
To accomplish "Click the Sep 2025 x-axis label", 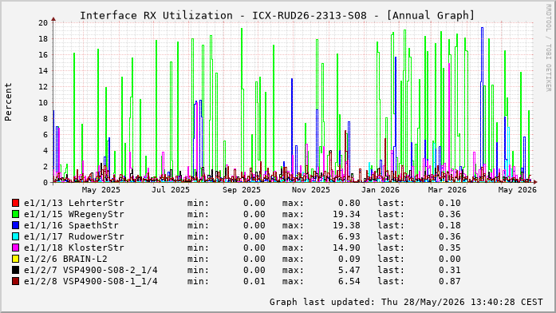I will click(x=242, y=190).
